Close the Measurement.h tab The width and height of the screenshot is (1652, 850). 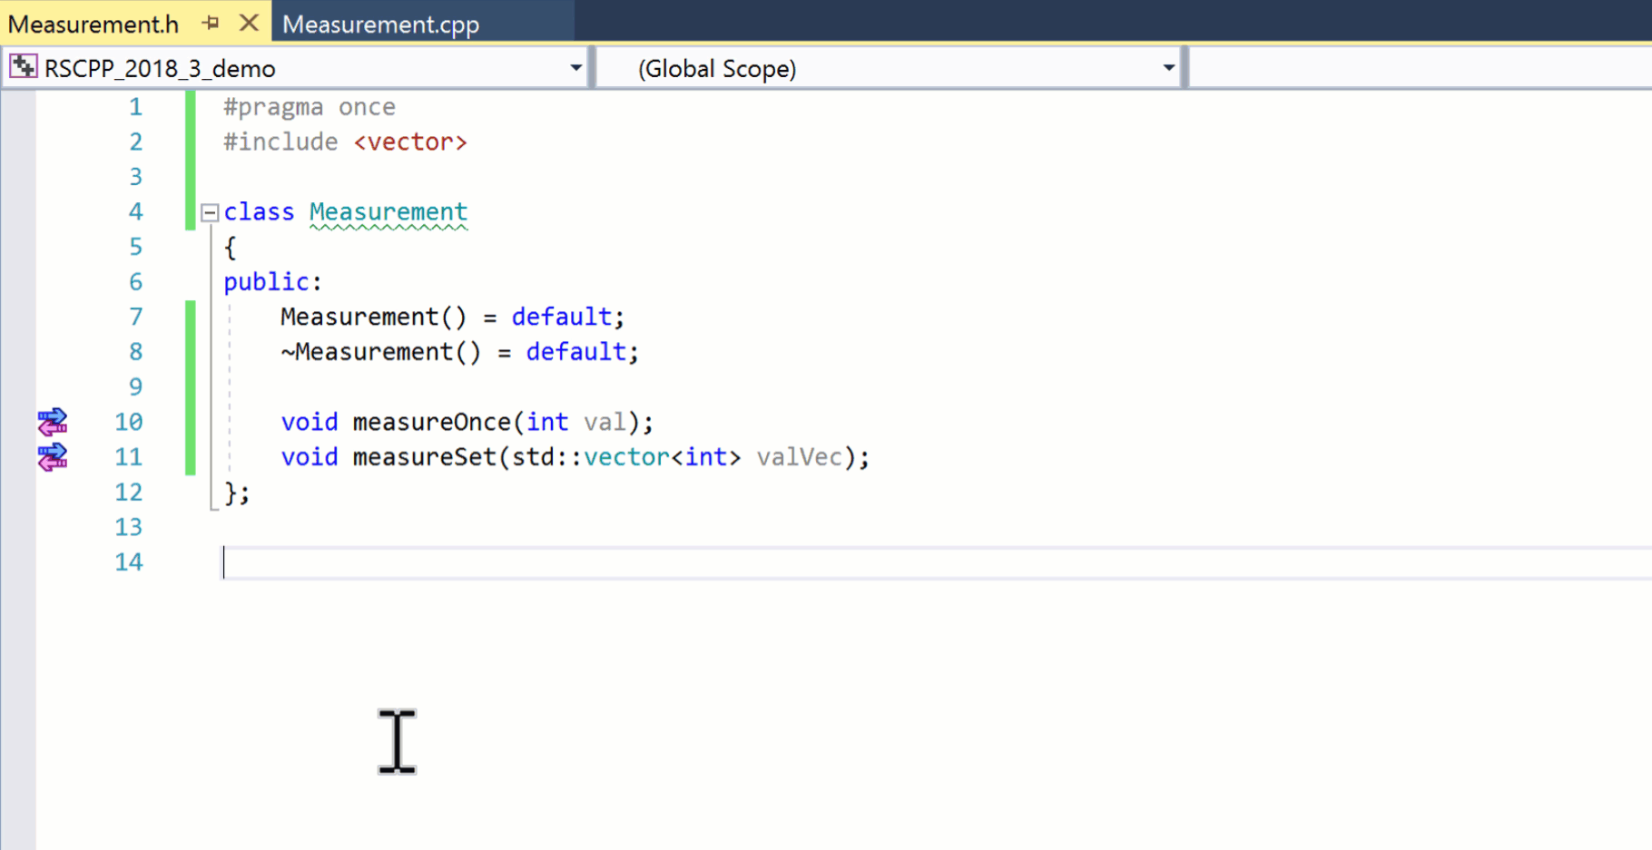tap(249, 24)
